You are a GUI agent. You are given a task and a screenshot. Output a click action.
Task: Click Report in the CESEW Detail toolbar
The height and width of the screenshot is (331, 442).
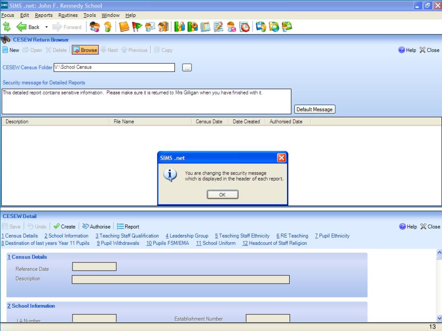pyautogui.click(x=128, y=227)
